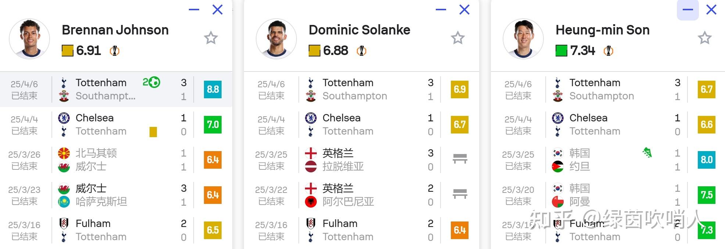Open Son's Chelsea vs Tottenham match row

click(x=608, y=124)
